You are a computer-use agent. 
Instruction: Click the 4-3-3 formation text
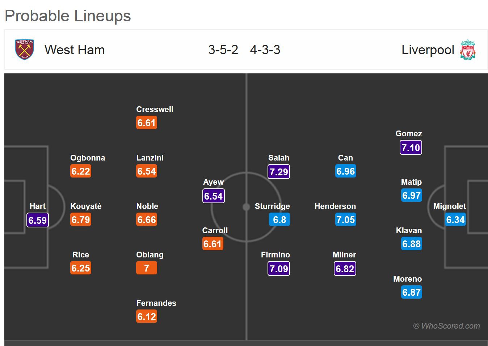[x=265, y=50]
